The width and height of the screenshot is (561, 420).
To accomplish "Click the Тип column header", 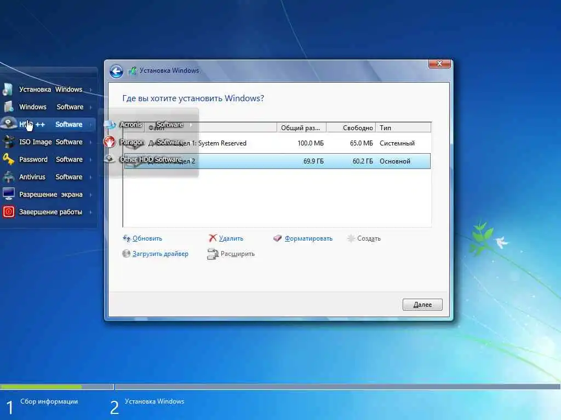I will coord(403,127).
